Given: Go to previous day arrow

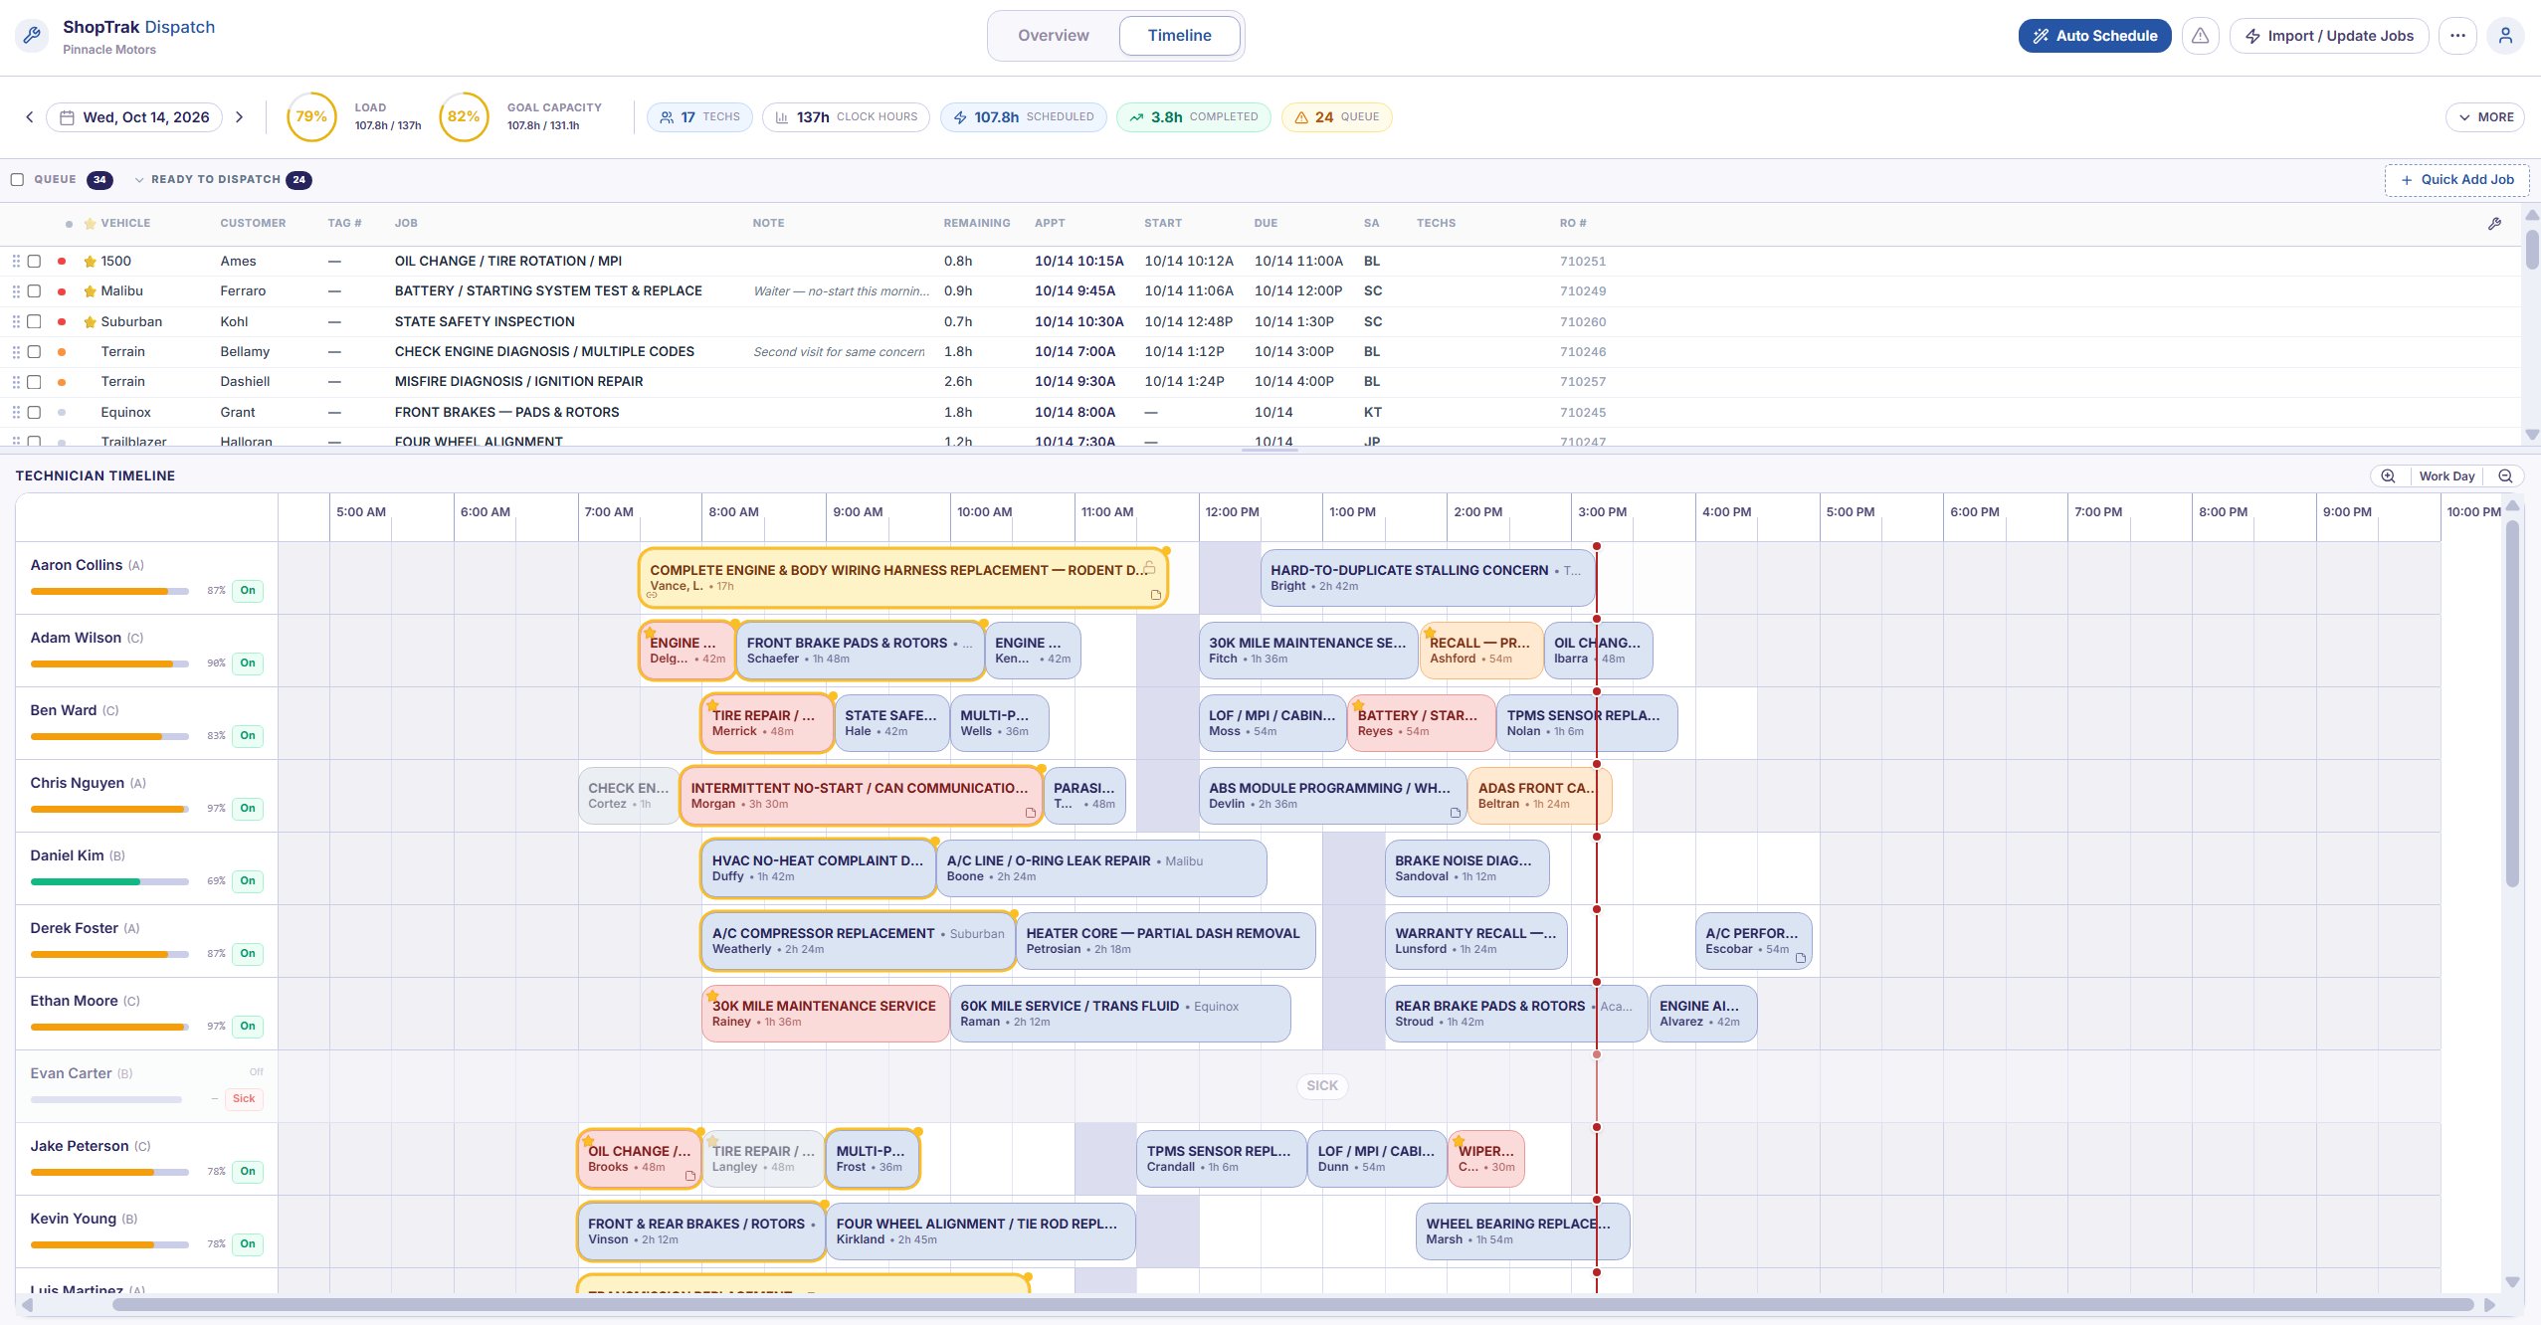Looking at the screenshot, I should (30, 117).
